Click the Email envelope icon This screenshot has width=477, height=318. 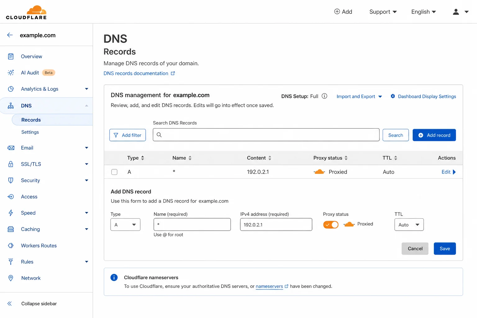(11, 148)
